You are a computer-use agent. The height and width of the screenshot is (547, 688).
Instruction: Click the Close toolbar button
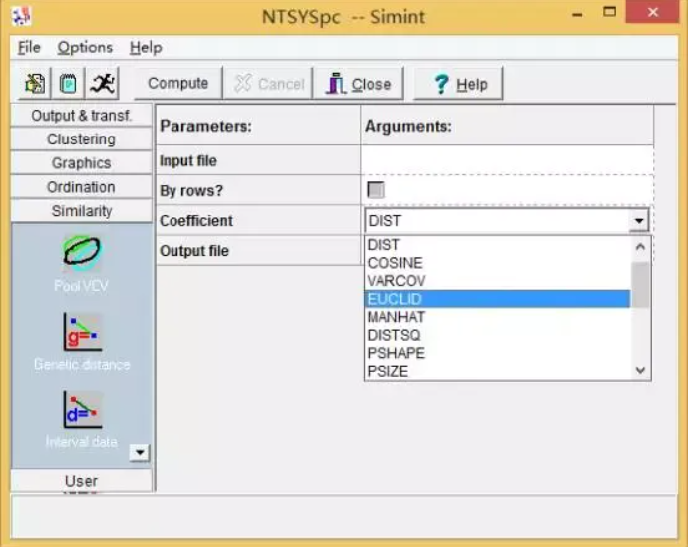point(358,84)
